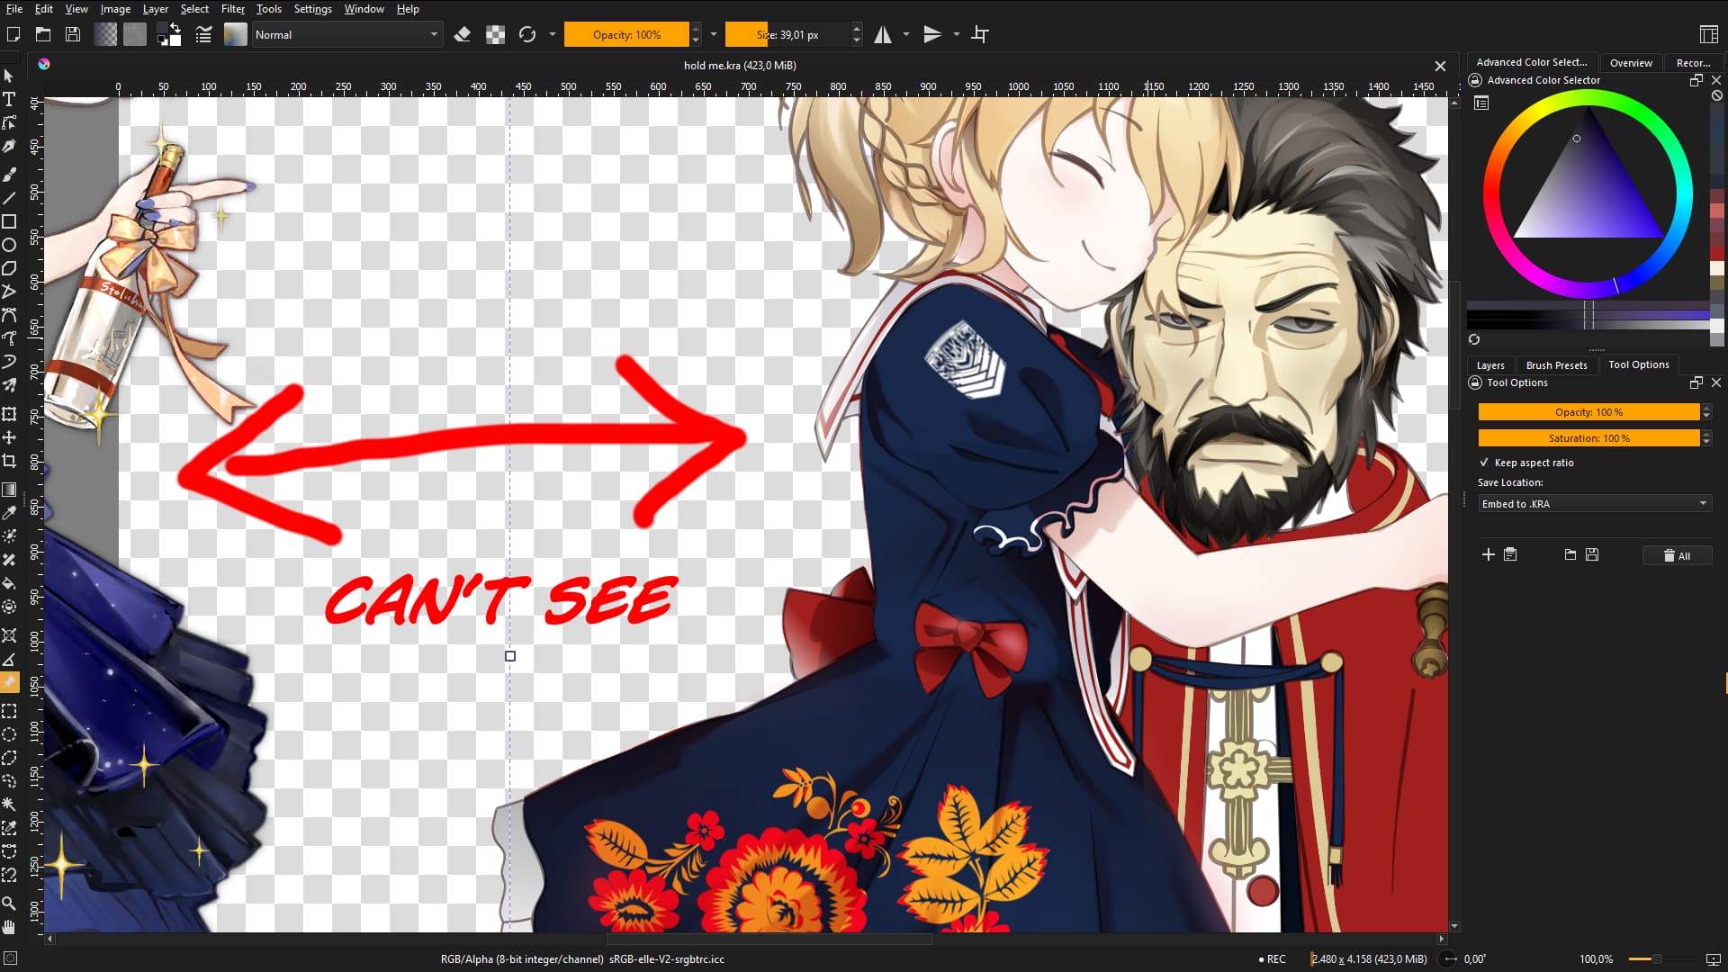
Task: Select the Freehand Brush tool
Action: point(9,174)
